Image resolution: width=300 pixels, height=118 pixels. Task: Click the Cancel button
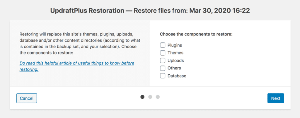click(x=27, y=98)
